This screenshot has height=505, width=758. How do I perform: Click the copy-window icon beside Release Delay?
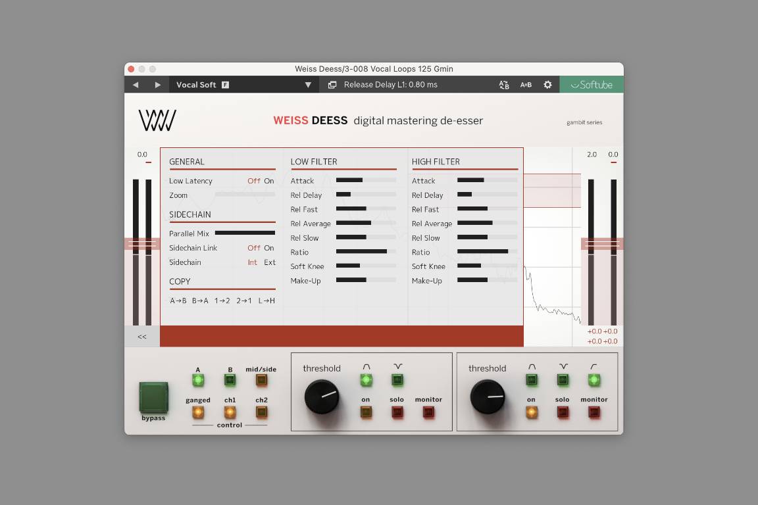tap(332, 85)
